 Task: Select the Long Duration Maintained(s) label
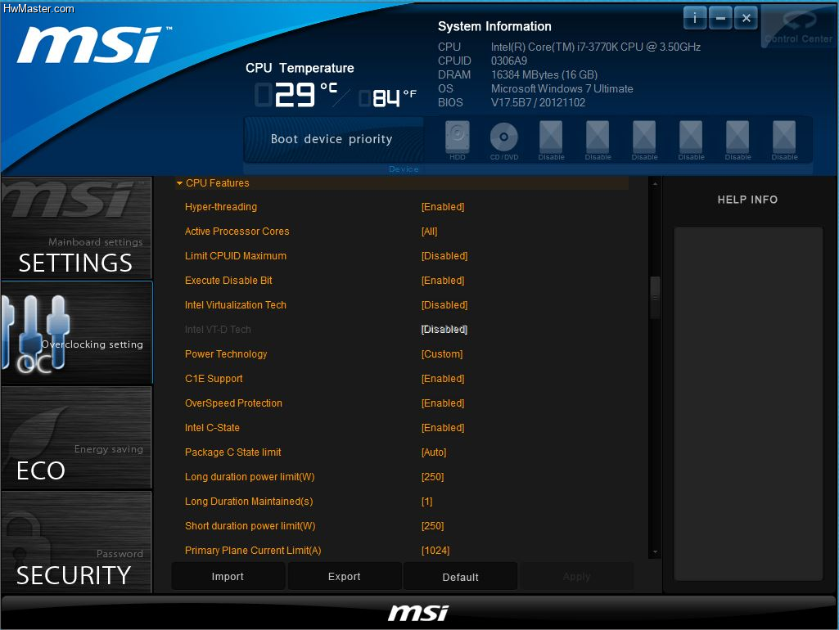249,502
